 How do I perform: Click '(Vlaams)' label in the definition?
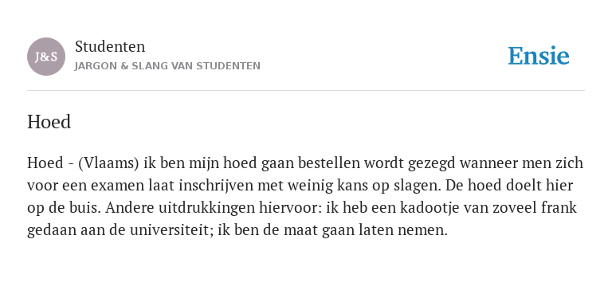108,163
